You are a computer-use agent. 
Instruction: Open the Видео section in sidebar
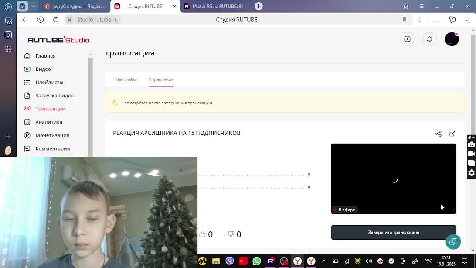click(43, 69)
